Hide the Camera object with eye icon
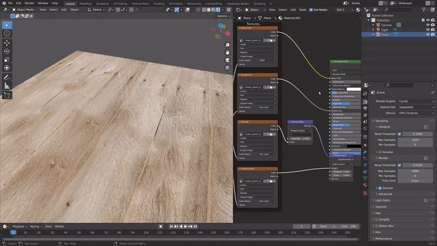This screenshot has height=246, width=437. click(x=428, y=25)
